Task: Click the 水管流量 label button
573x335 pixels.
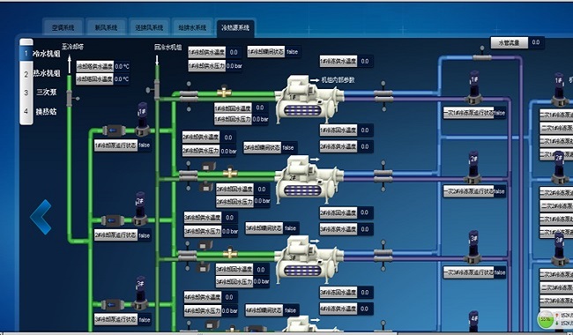Action: tap(510, 42)
